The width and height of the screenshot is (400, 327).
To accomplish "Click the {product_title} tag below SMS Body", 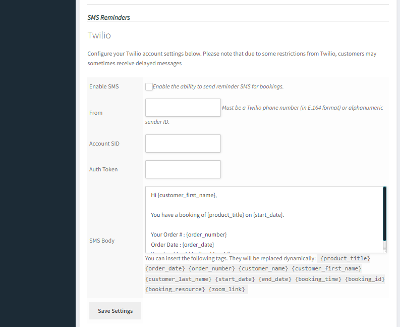I will [x=345, y=258].
